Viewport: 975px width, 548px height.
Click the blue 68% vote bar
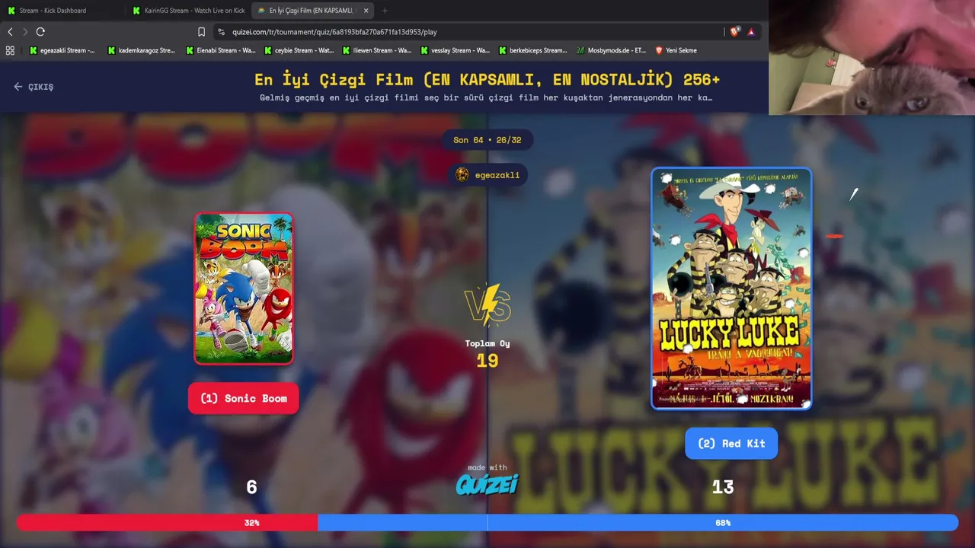(x=638, y=523)
